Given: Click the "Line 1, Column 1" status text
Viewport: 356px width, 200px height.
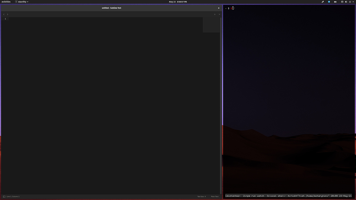Looking at the screenshot, I should 13,197.
